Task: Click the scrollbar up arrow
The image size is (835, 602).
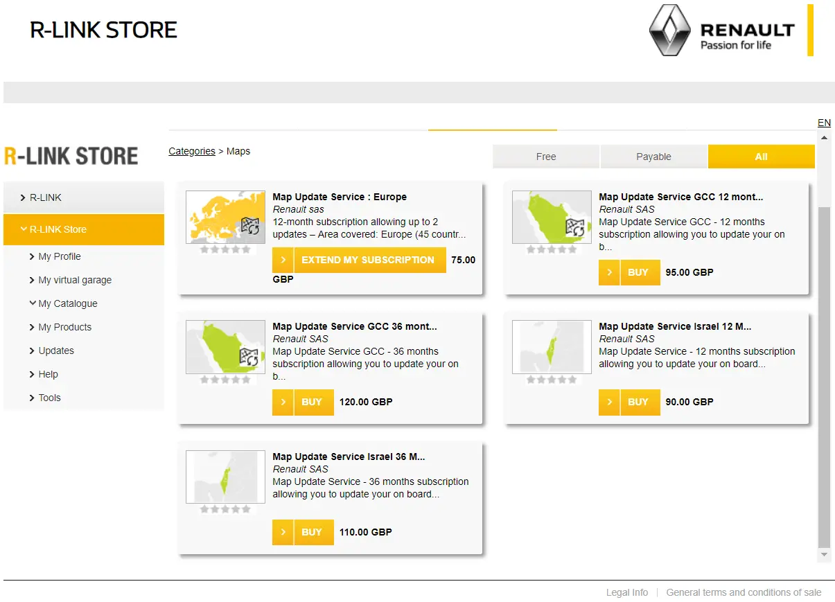Action: [824, 138]
